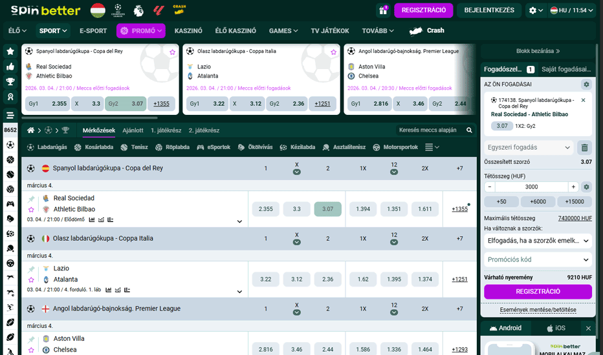Screen dimensions: 603x355
Task: Open the trophy sidebar icon
Action: pos(10,81)
